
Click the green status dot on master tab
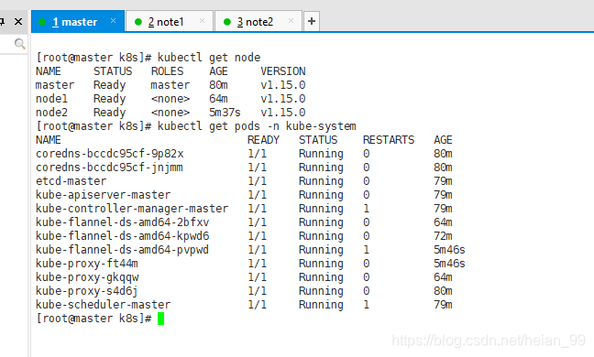(x=42, y=22)
